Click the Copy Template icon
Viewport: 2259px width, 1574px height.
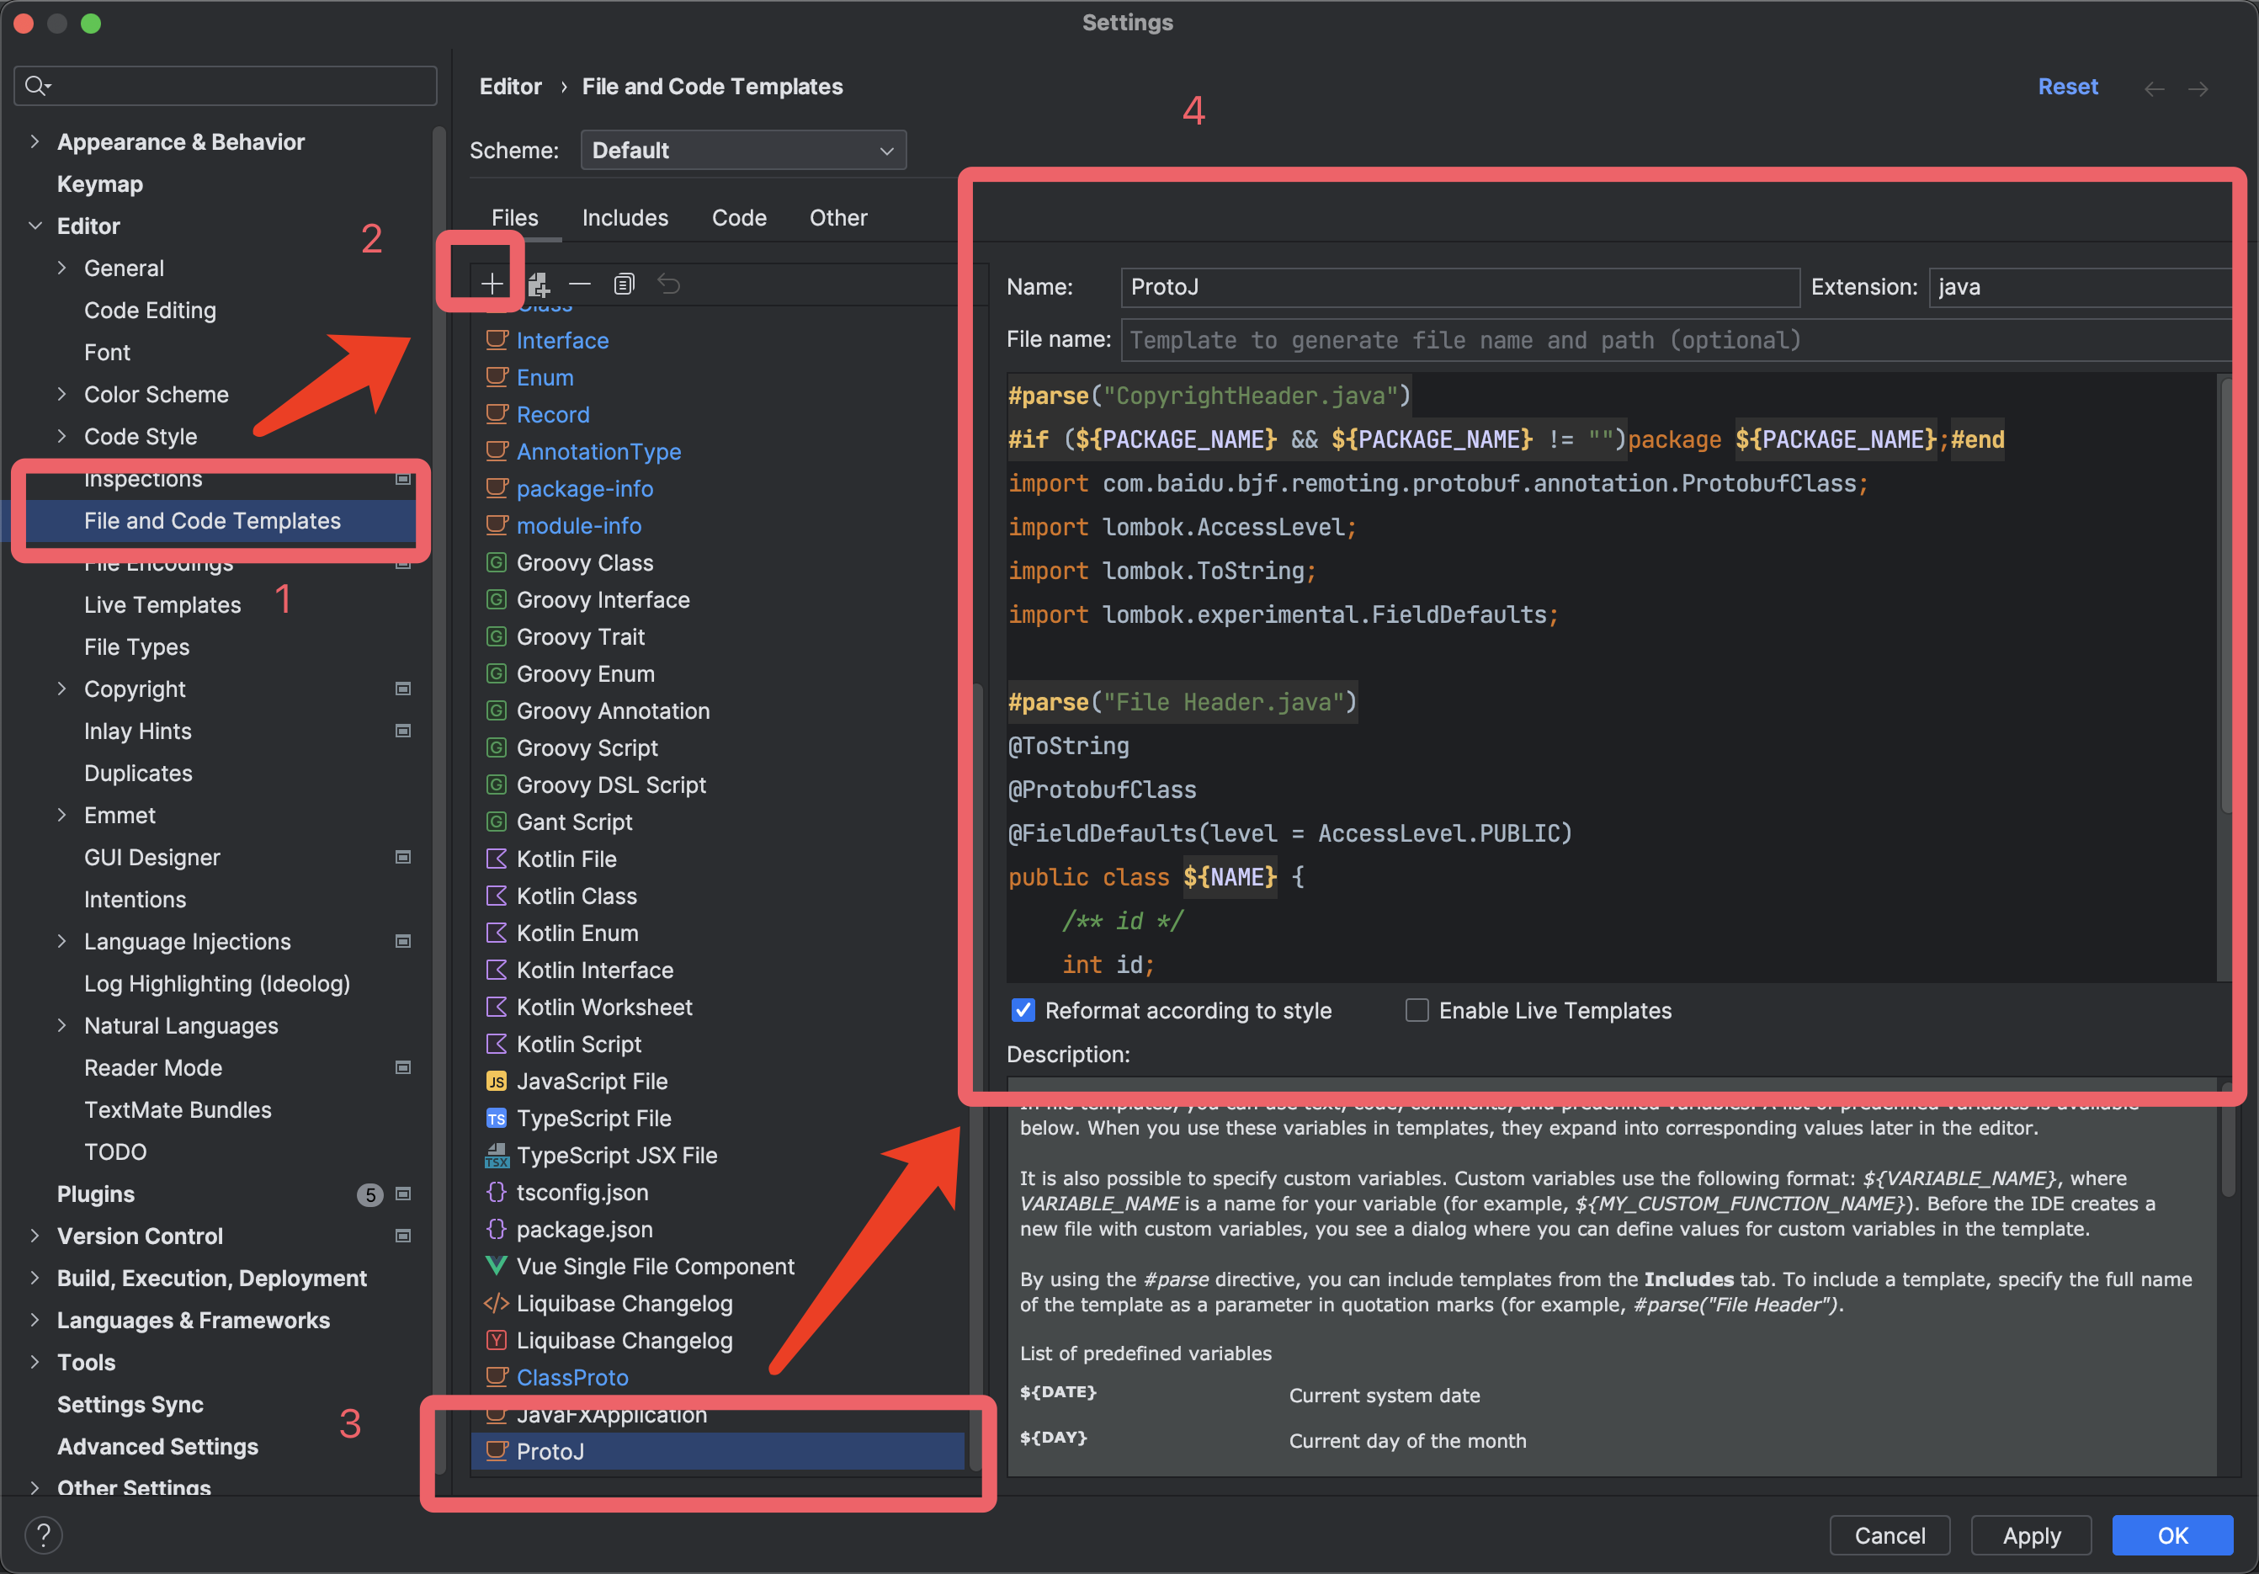coord(624,284)
